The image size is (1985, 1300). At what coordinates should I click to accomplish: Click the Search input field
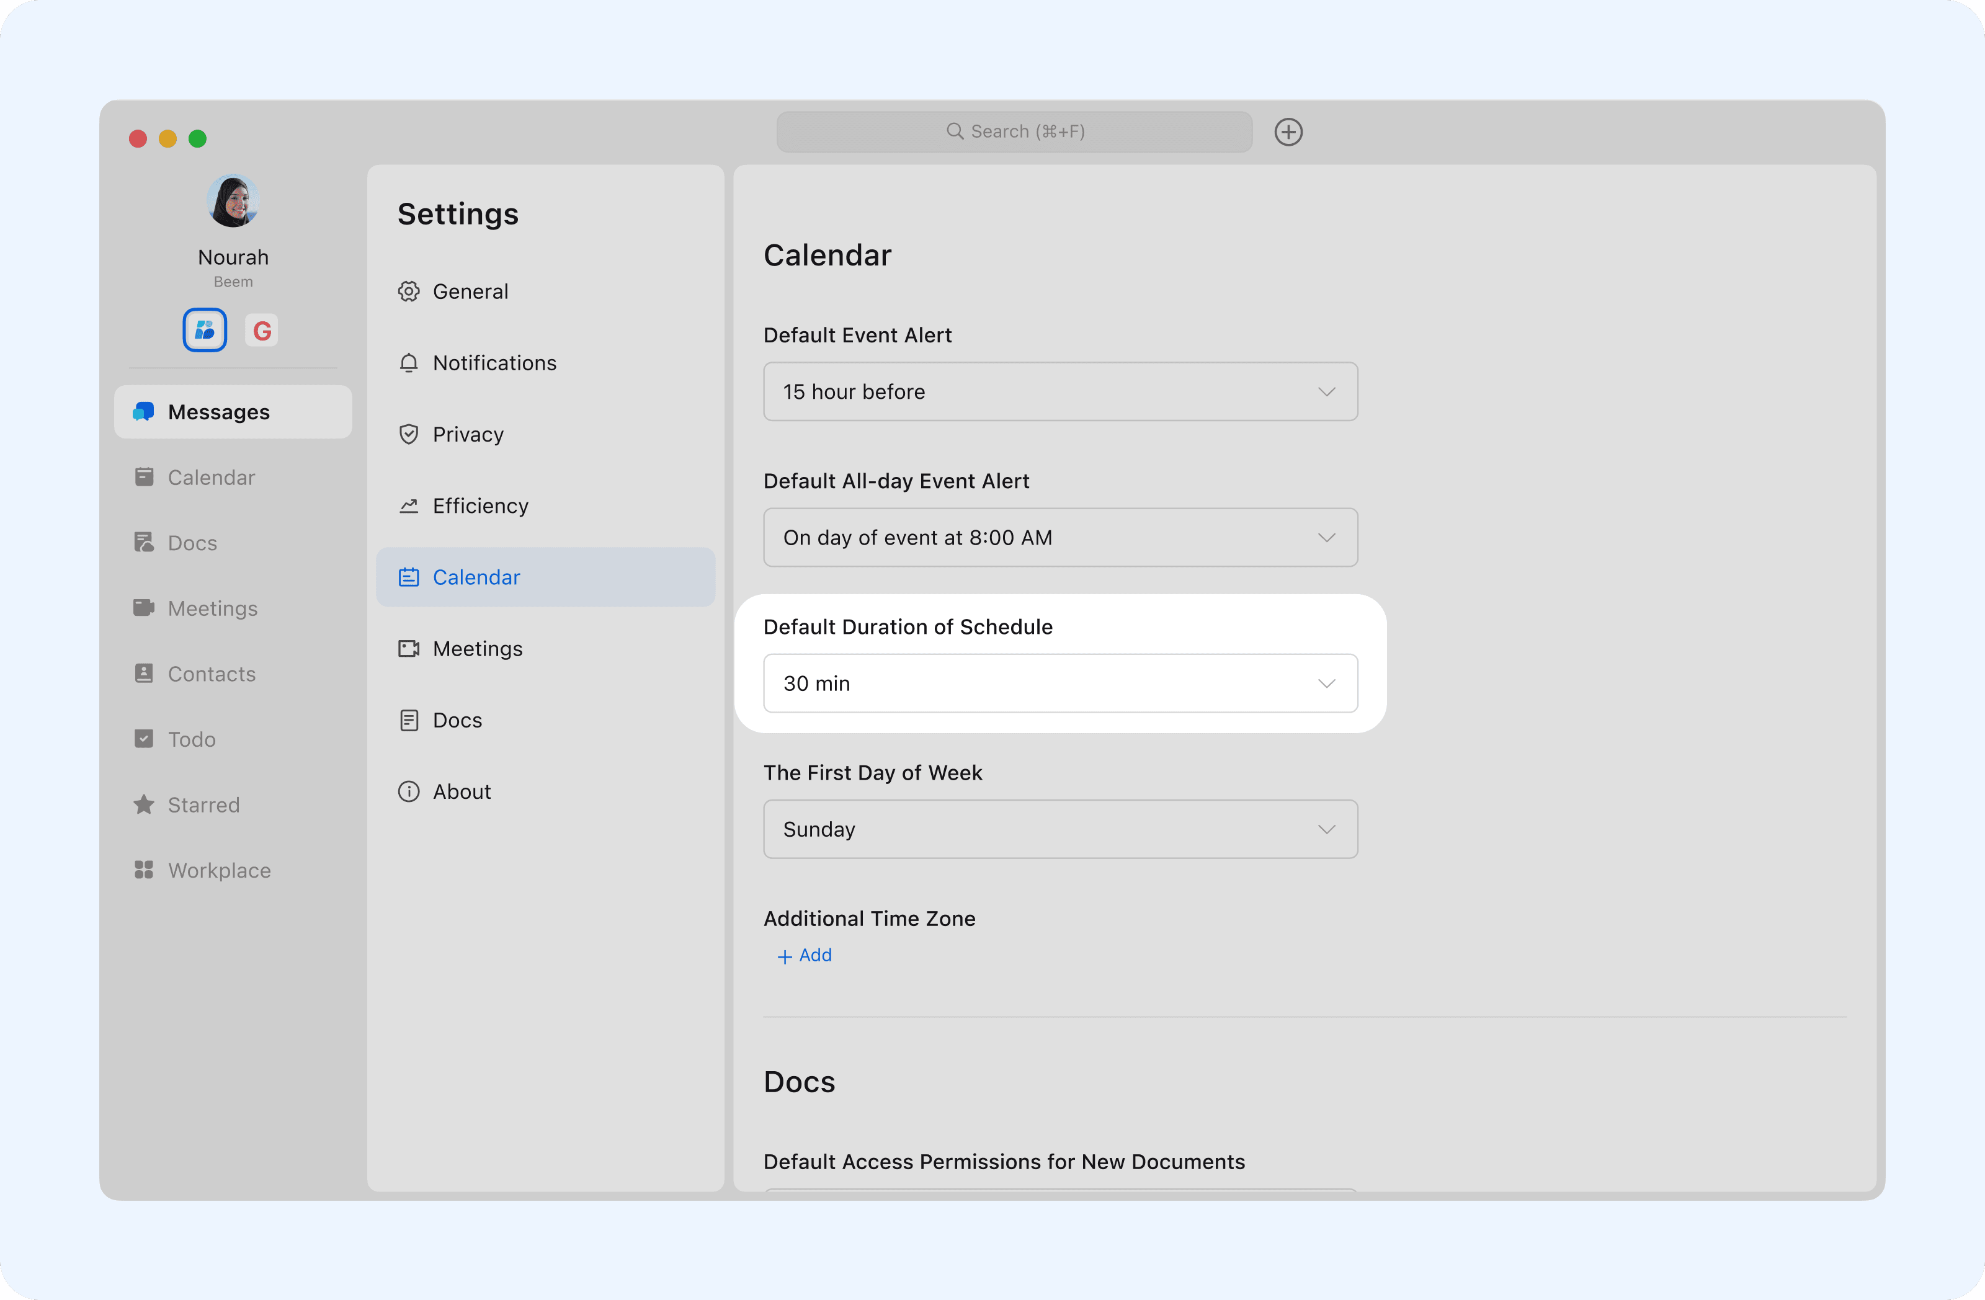click(1014, 131)
